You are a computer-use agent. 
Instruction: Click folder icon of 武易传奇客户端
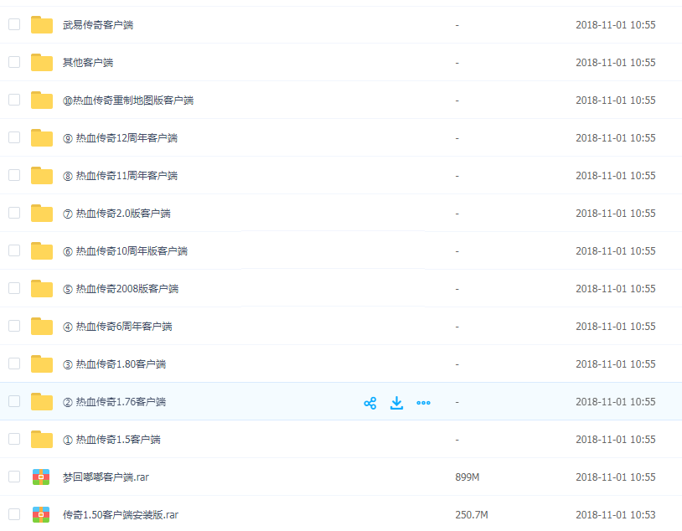click(x=42, y=25)
